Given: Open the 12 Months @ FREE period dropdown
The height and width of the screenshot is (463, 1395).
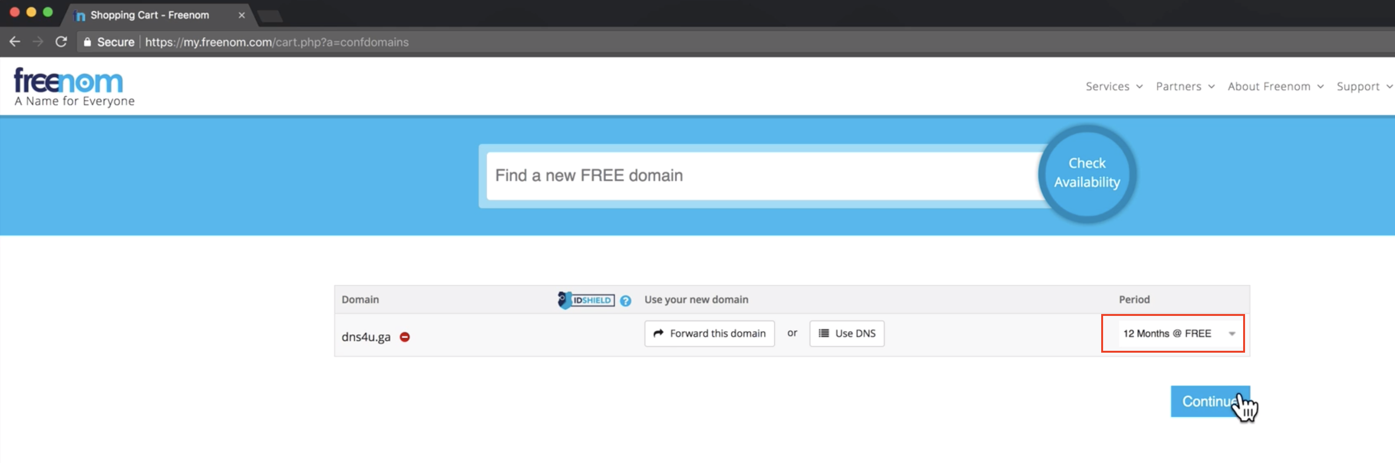Looking at the screenshot, I should point(1179,333).
